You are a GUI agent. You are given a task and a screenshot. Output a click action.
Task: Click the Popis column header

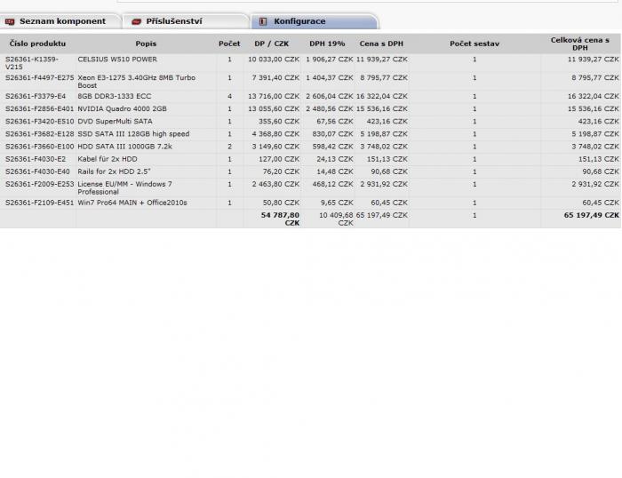[146, 44]
